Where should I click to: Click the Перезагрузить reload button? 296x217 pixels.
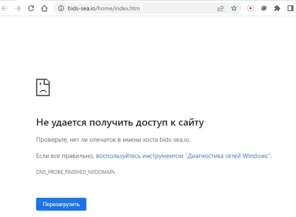(61, 204)
